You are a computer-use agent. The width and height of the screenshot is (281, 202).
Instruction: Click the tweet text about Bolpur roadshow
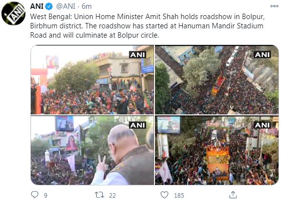(147, 26)
